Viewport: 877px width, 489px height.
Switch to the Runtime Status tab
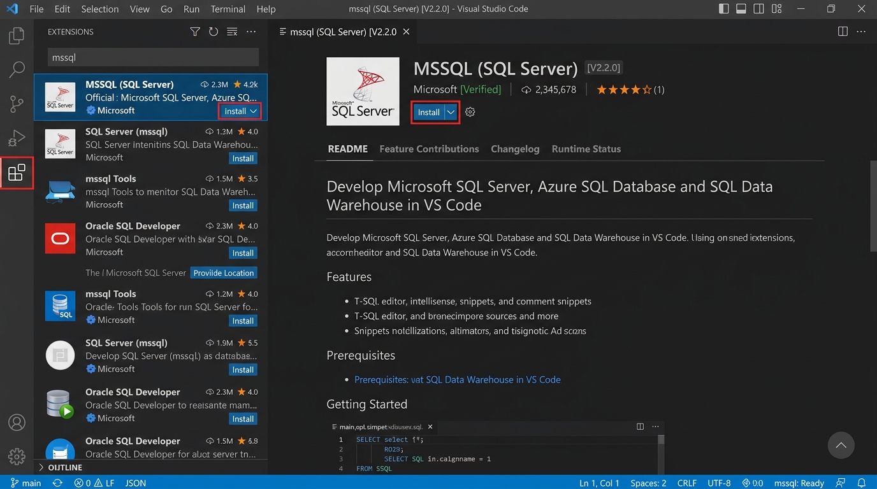click(586, 149)
